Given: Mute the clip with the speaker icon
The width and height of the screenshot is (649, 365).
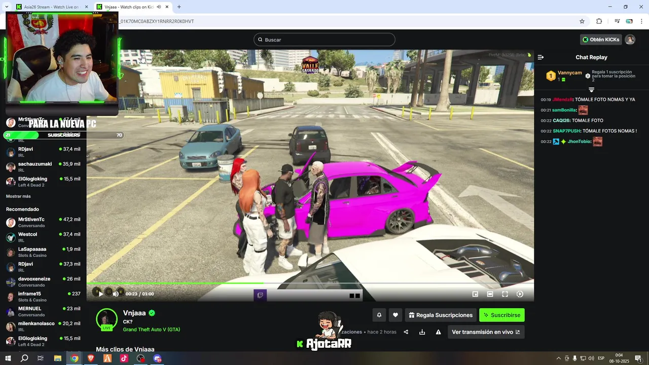Looking at the screenshot, I should (116, 294).
